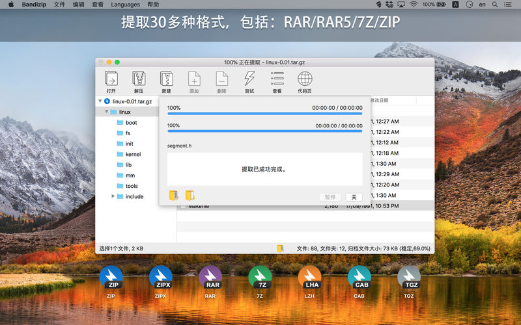Screen dimensions: 521x325
Task: Open the Apple menu
Action: tap(11, 5)
